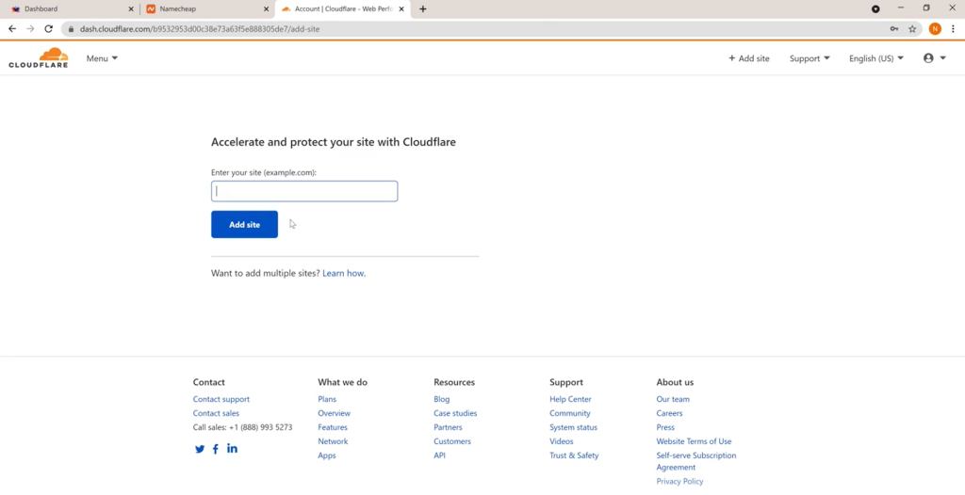Open the Plans footer link

327,399
